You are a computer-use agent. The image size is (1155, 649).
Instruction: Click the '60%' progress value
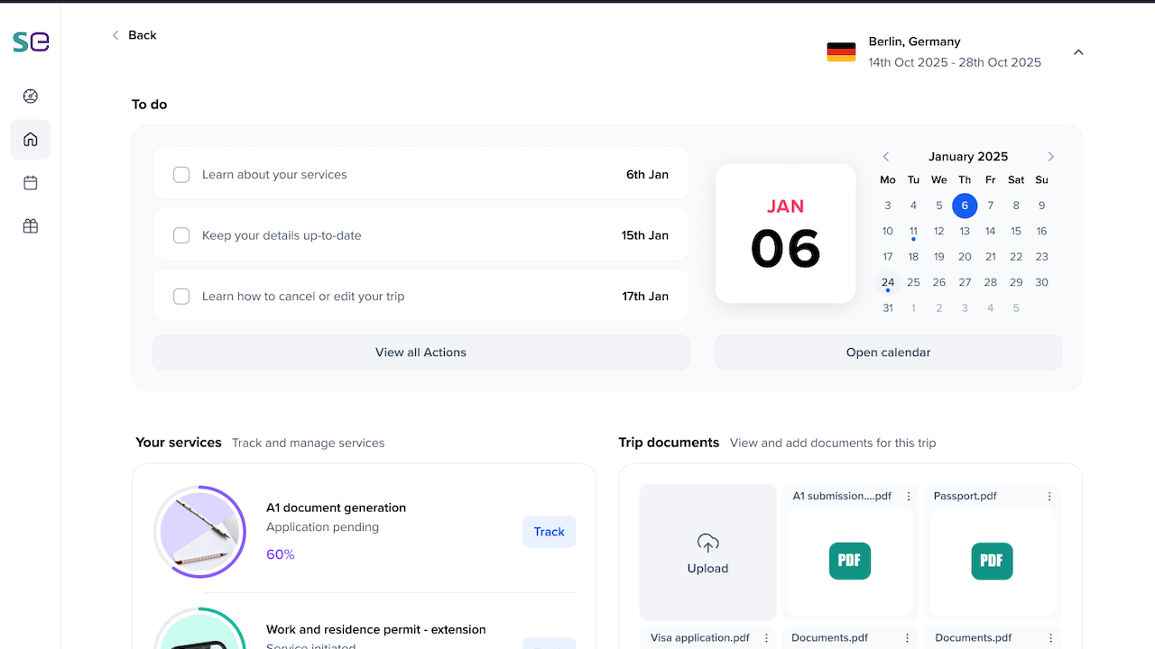[x=281, y=554]
